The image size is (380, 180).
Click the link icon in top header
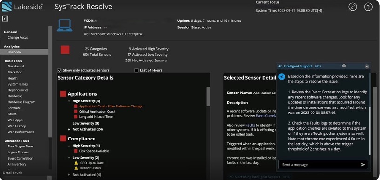353,7
